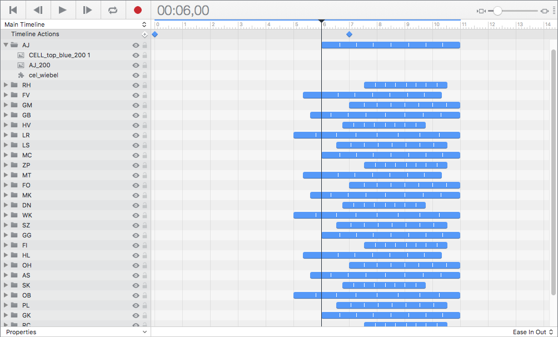558x337 pixels.
Task: Lock the AJ group
Action: pos(145,45)
